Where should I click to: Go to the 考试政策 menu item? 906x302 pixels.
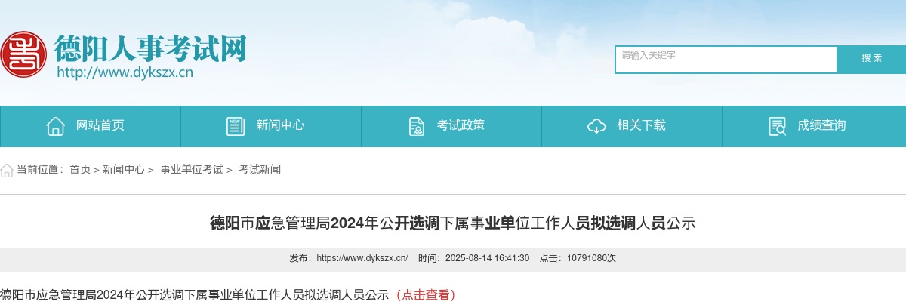(451, 126)
